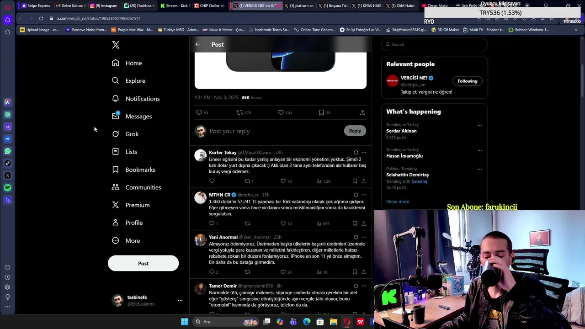Reload the page with the refresh button

(x=41, y=18)
